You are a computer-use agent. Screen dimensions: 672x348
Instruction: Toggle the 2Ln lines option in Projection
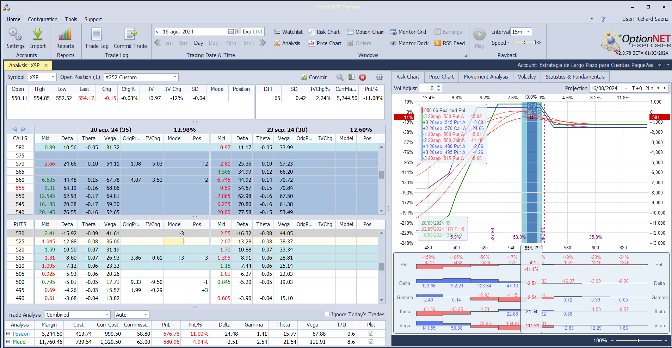649,88
